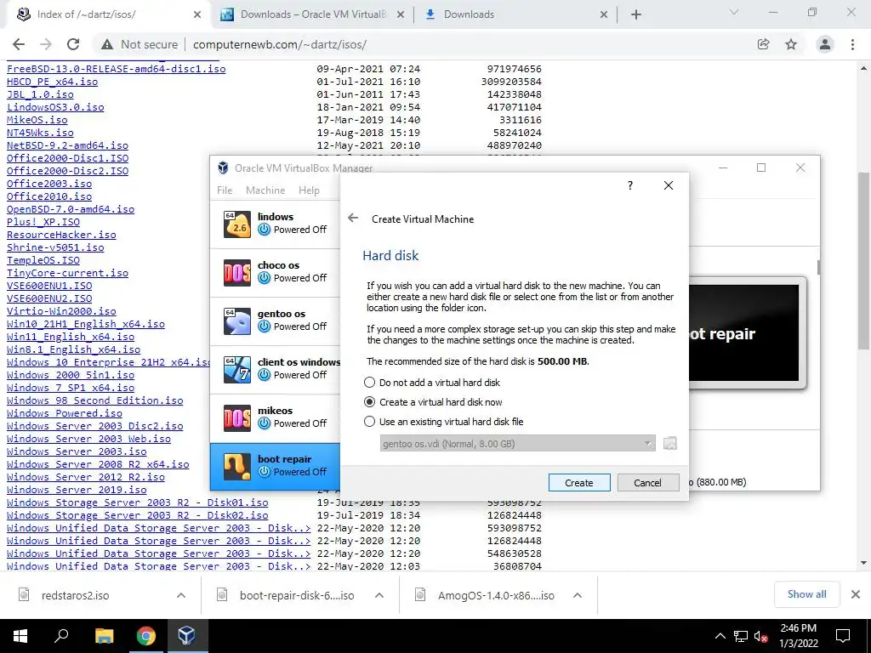Switch to the Chrome Downloads tab
The height and width of the screenshot is (653, 871).
pos(516,14)
